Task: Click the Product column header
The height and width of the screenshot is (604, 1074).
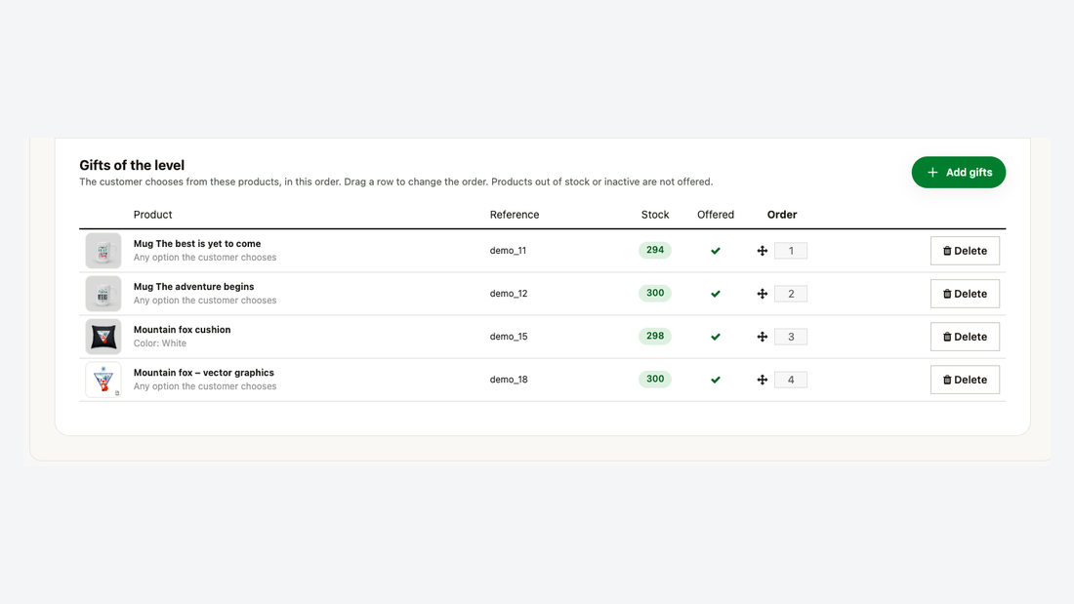Action: (152, 215)
